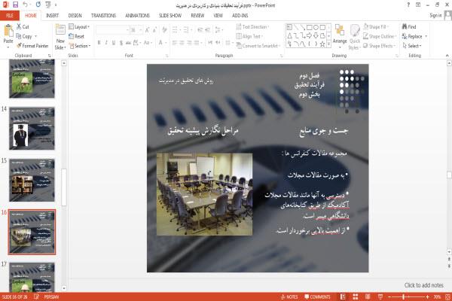Select the rectangle shape in shapes gallery

tap(310, 27)
